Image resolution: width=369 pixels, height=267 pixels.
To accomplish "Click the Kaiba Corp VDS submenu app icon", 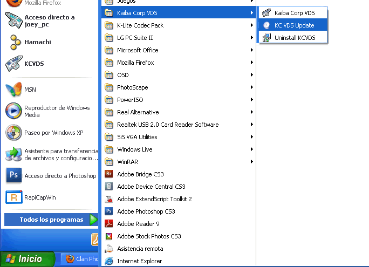I will [266, 13].
